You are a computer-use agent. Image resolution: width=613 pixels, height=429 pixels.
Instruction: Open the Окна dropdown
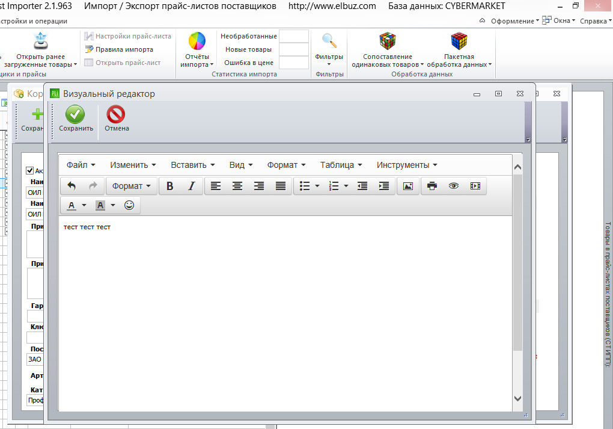coord(559,20)
